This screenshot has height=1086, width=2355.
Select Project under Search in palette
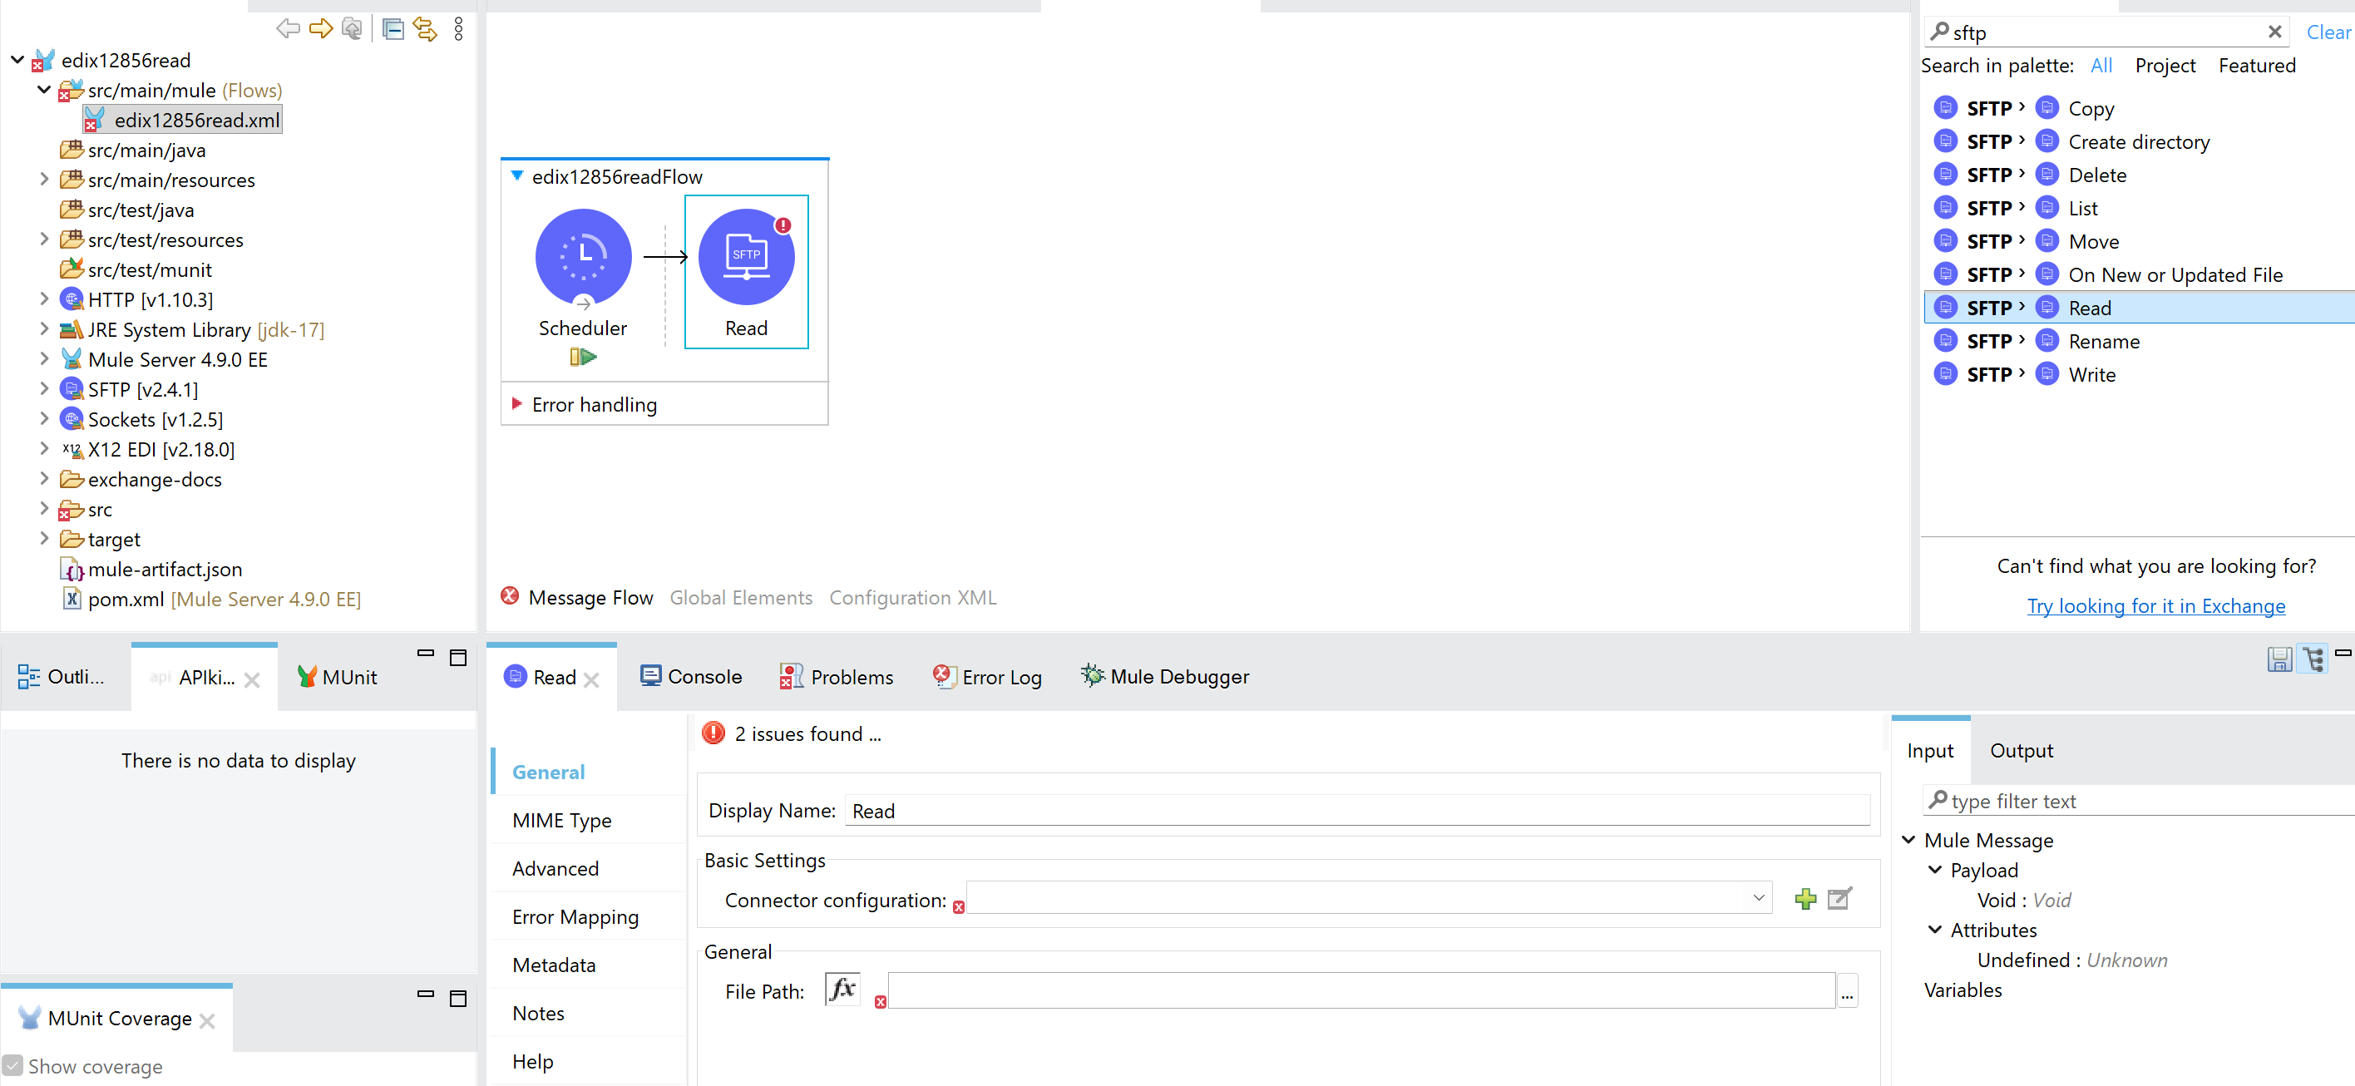click(2165, 65)
